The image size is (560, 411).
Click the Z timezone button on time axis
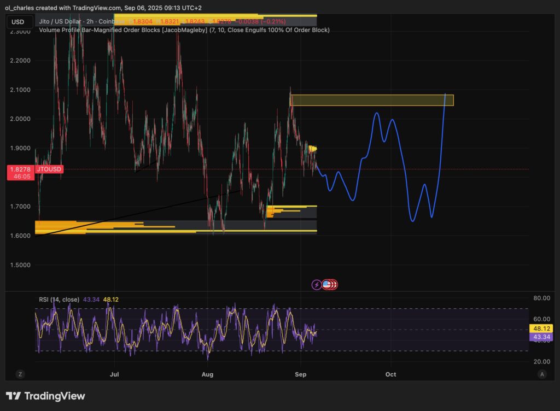pos(20,374)
